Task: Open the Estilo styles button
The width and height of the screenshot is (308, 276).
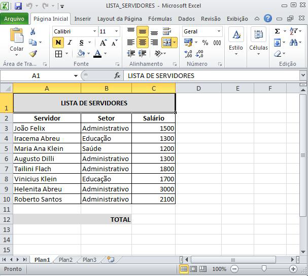Action: pyautogui.click(x=236, y=41)
